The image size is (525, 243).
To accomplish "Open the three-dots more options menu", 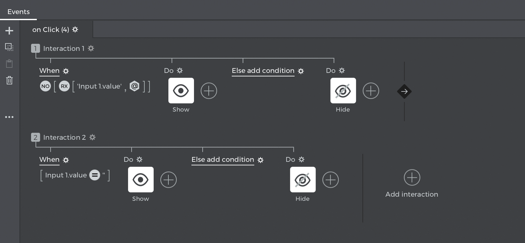I will click(x=9, y=117).
